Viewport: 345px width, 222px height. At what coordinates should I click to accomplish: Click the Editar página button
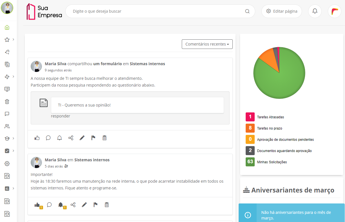282,11
